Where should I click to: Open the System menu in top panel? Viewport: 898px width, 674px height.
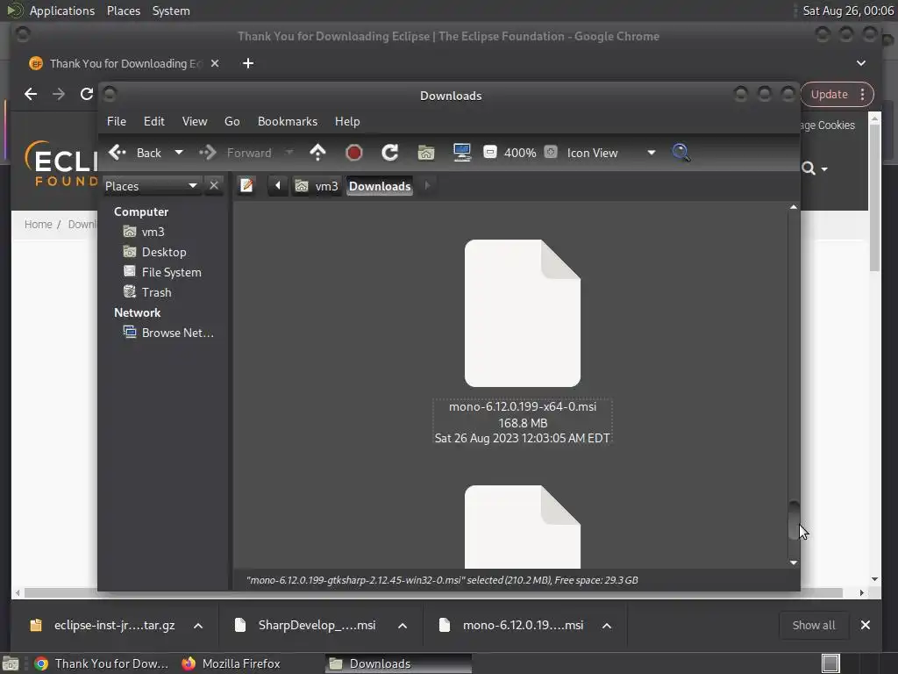171,11
